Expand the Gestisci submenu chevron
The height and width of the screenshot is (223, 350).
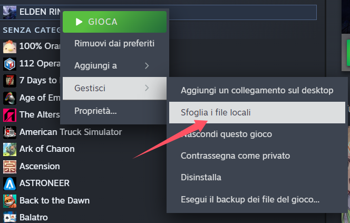[147, 88]
